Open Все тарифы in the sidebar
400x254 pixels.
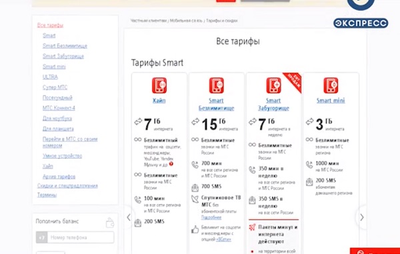point(50,25)
